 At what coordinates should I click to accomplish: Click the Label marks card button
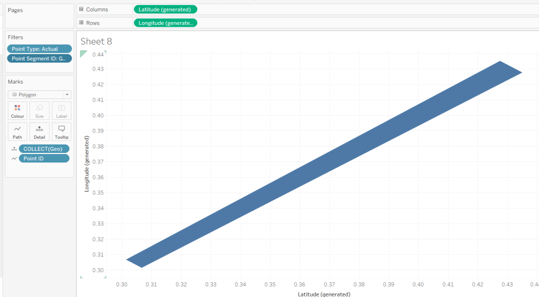pos(62,110)
